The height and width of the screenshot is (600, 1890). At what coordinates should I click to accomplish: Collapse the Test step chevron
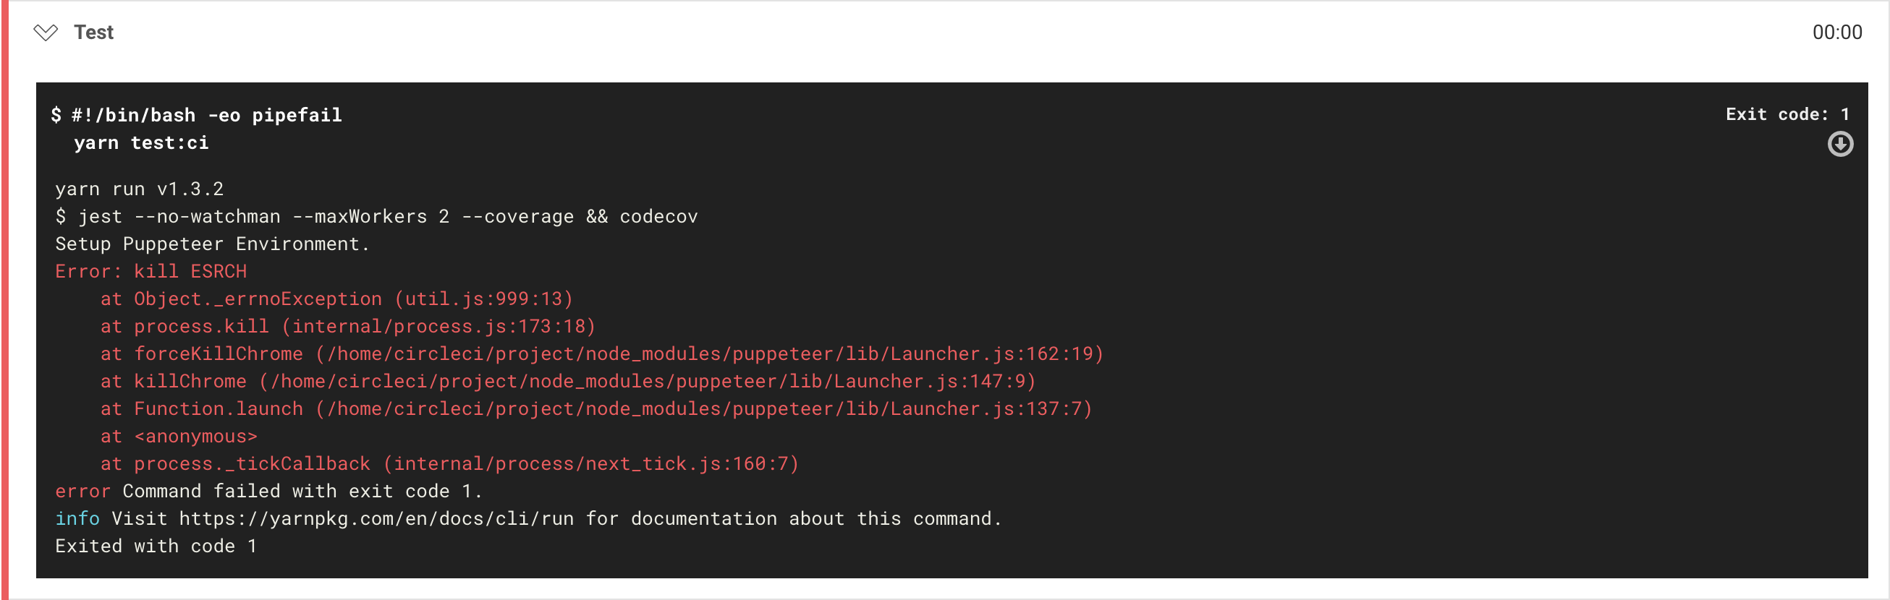46,33
